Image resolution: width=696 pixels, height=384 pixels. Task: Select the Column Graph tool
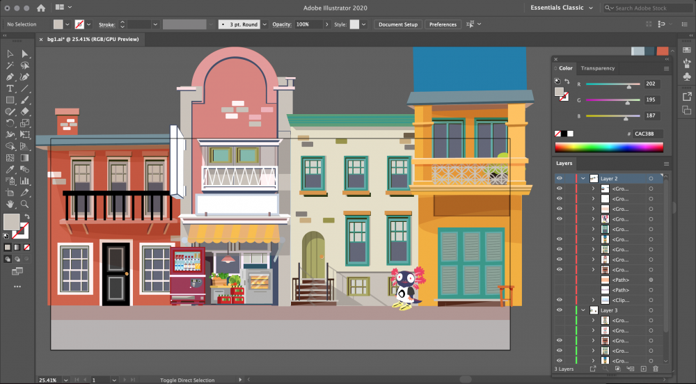tap(24, 181)
